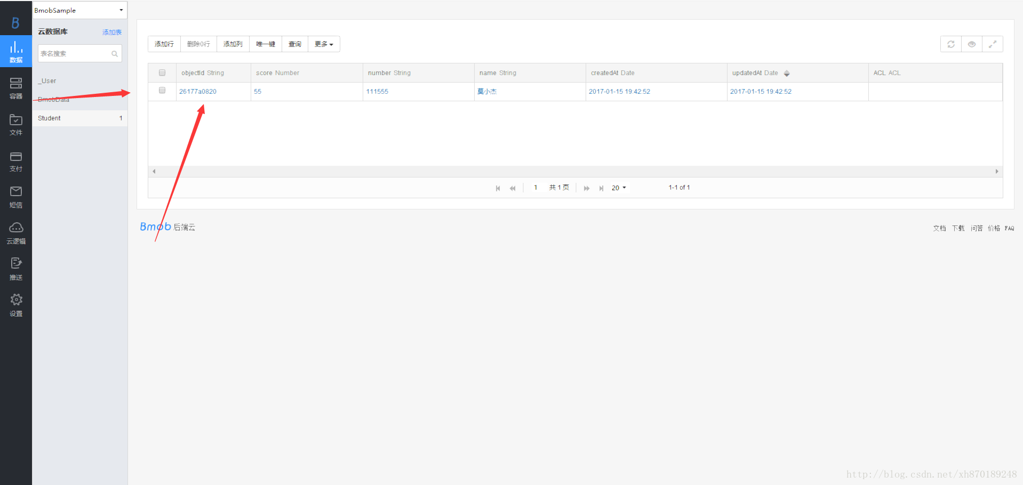
Task: Click the 删除0行 delete rows button
Action: pyautogui.click(x=198, y=44)
